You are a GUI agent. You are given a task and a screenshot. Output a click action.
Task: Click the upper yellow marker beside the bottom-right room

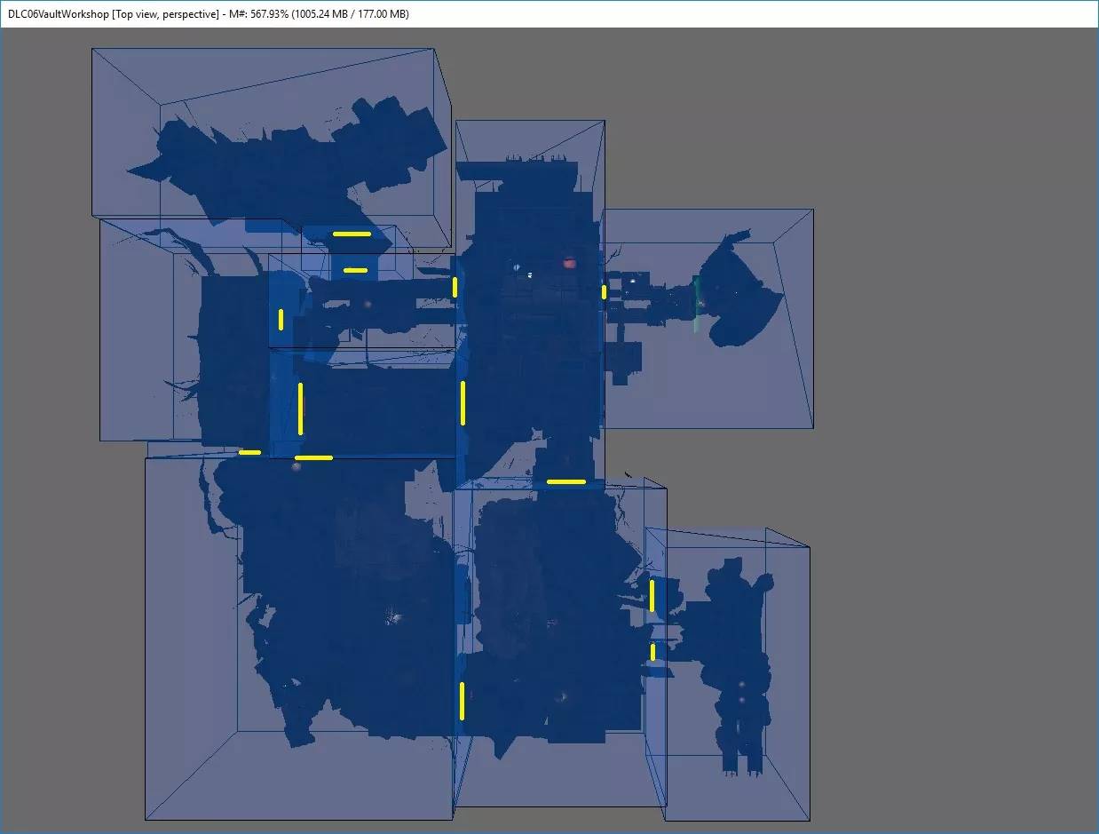(652, 595)
